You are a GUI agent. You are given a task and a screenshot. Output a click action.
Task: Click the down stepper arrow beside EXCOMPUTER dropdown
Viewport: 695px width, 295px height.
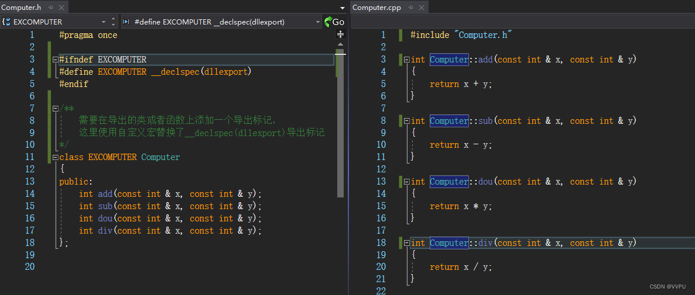pyautogui.click(x=114, y=25)
